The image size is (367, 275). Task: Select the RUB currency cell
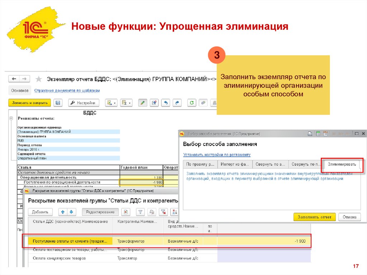68,141
